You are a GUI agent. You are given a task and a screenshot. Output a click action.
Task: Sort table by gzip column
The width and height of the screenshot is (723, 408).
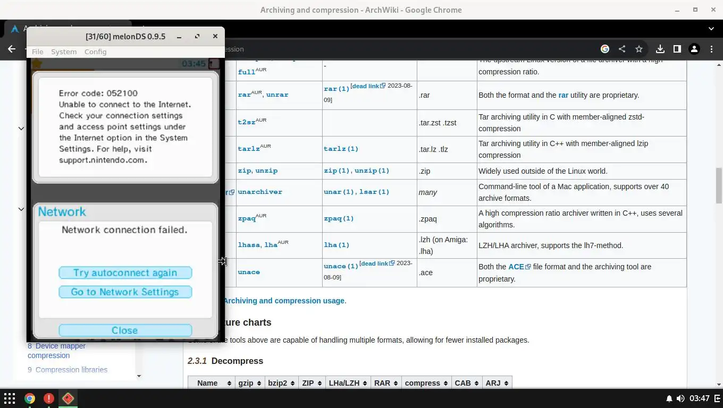[x=250, y=383]
